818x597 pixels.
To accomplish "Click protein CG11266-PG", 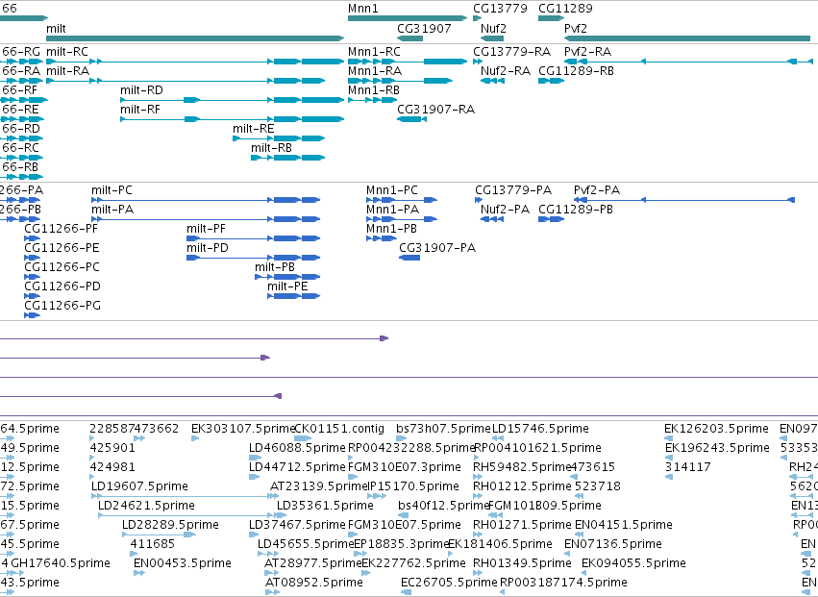I will 62,307.
